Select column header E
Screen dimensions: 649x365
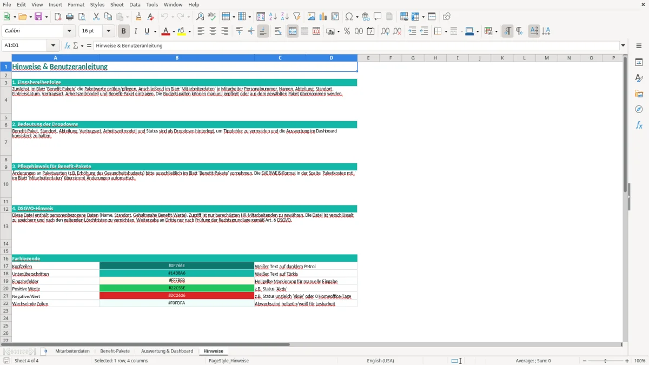pos(368,58)
